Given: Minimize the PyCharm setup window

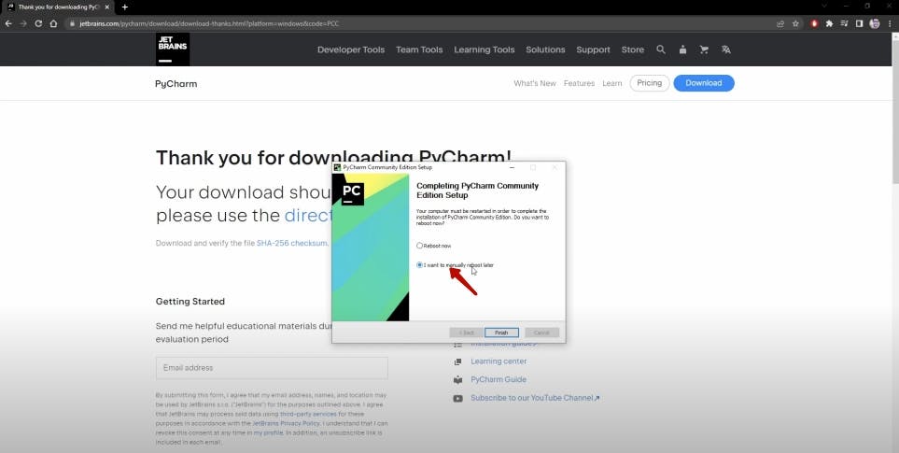Looking at the screenshot, I should pyautogui.click(x=512, y=167).
